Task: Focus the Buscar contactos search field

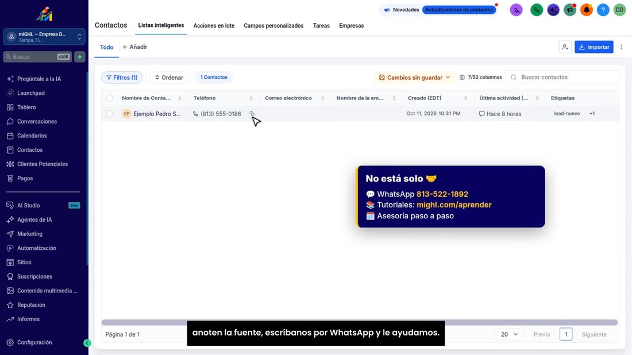Action: (x=562, y=78)
